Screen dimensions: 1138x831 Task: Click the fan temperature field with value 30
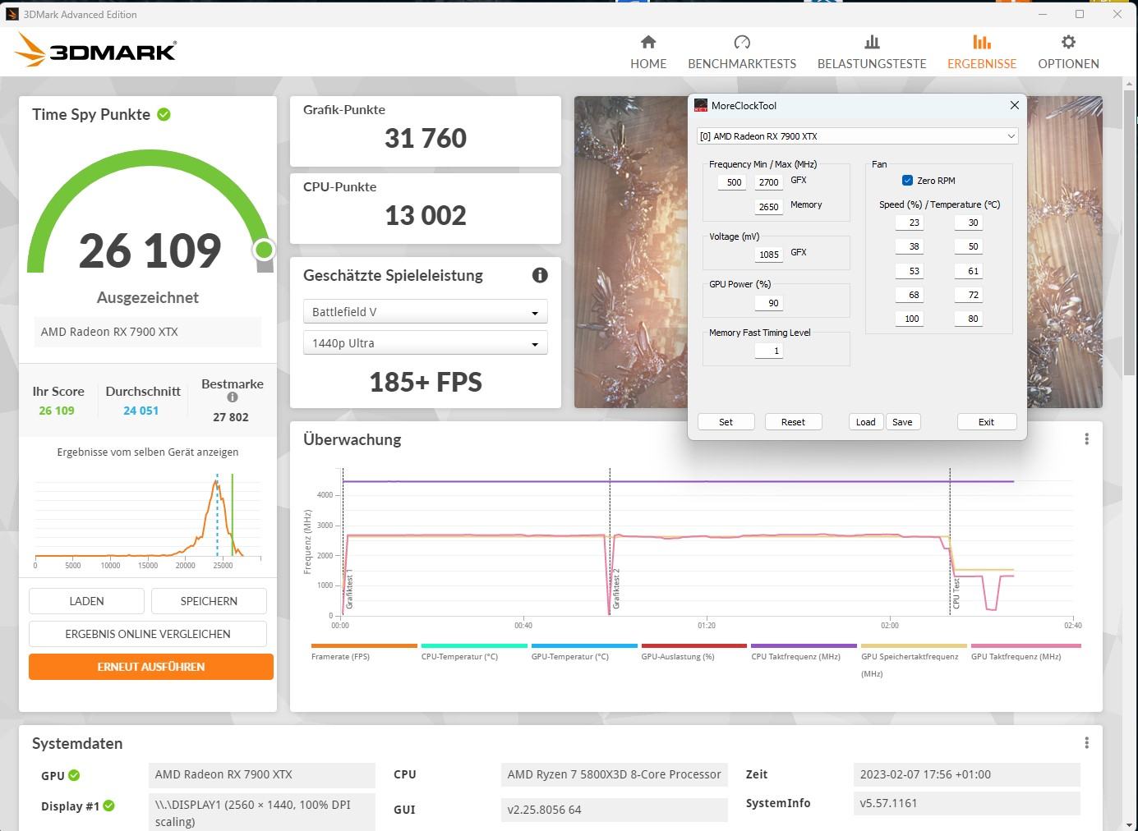[x=968, y=223]
